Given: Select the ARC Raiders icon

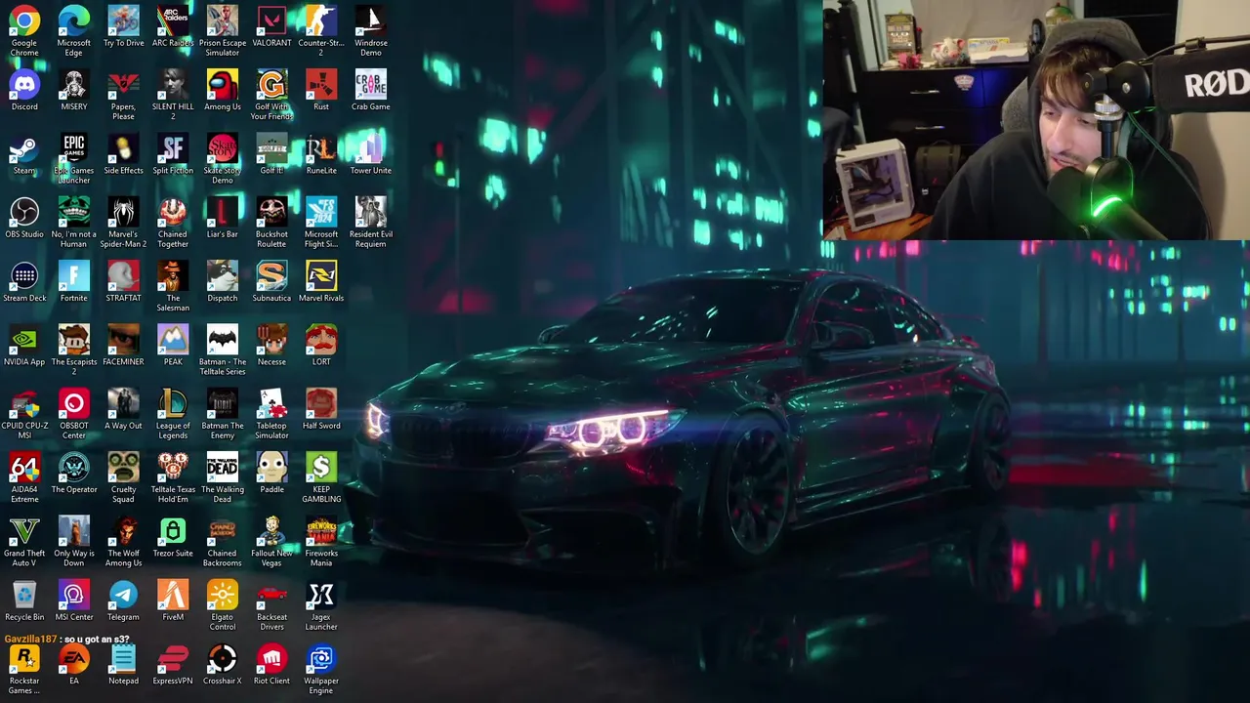Looking at the screenshot, I should pyautogui.click(x=173, y=21).
